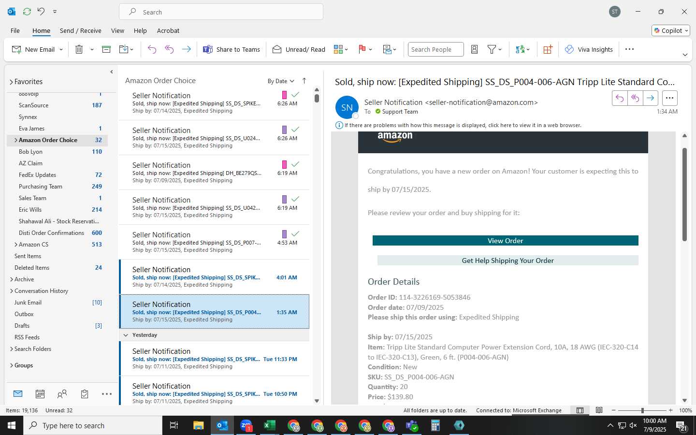Click the Share to Teams button

pyautogui.click(x=232, y=49)
